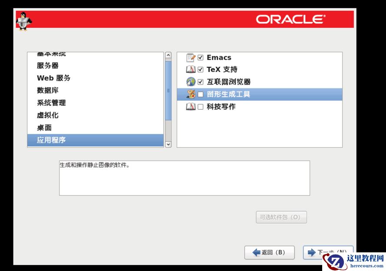
Task: Select the 桌面 category
Action: click(x=95, y=127)
